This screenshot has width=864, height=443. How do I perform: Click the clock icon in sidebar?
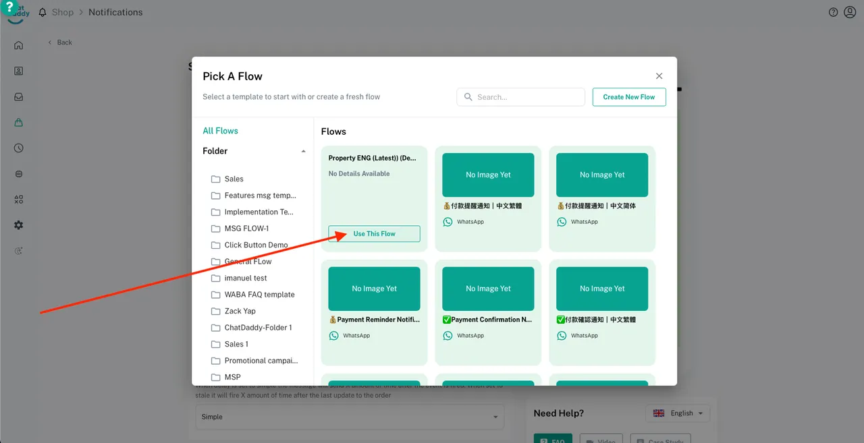click(18, 148)
